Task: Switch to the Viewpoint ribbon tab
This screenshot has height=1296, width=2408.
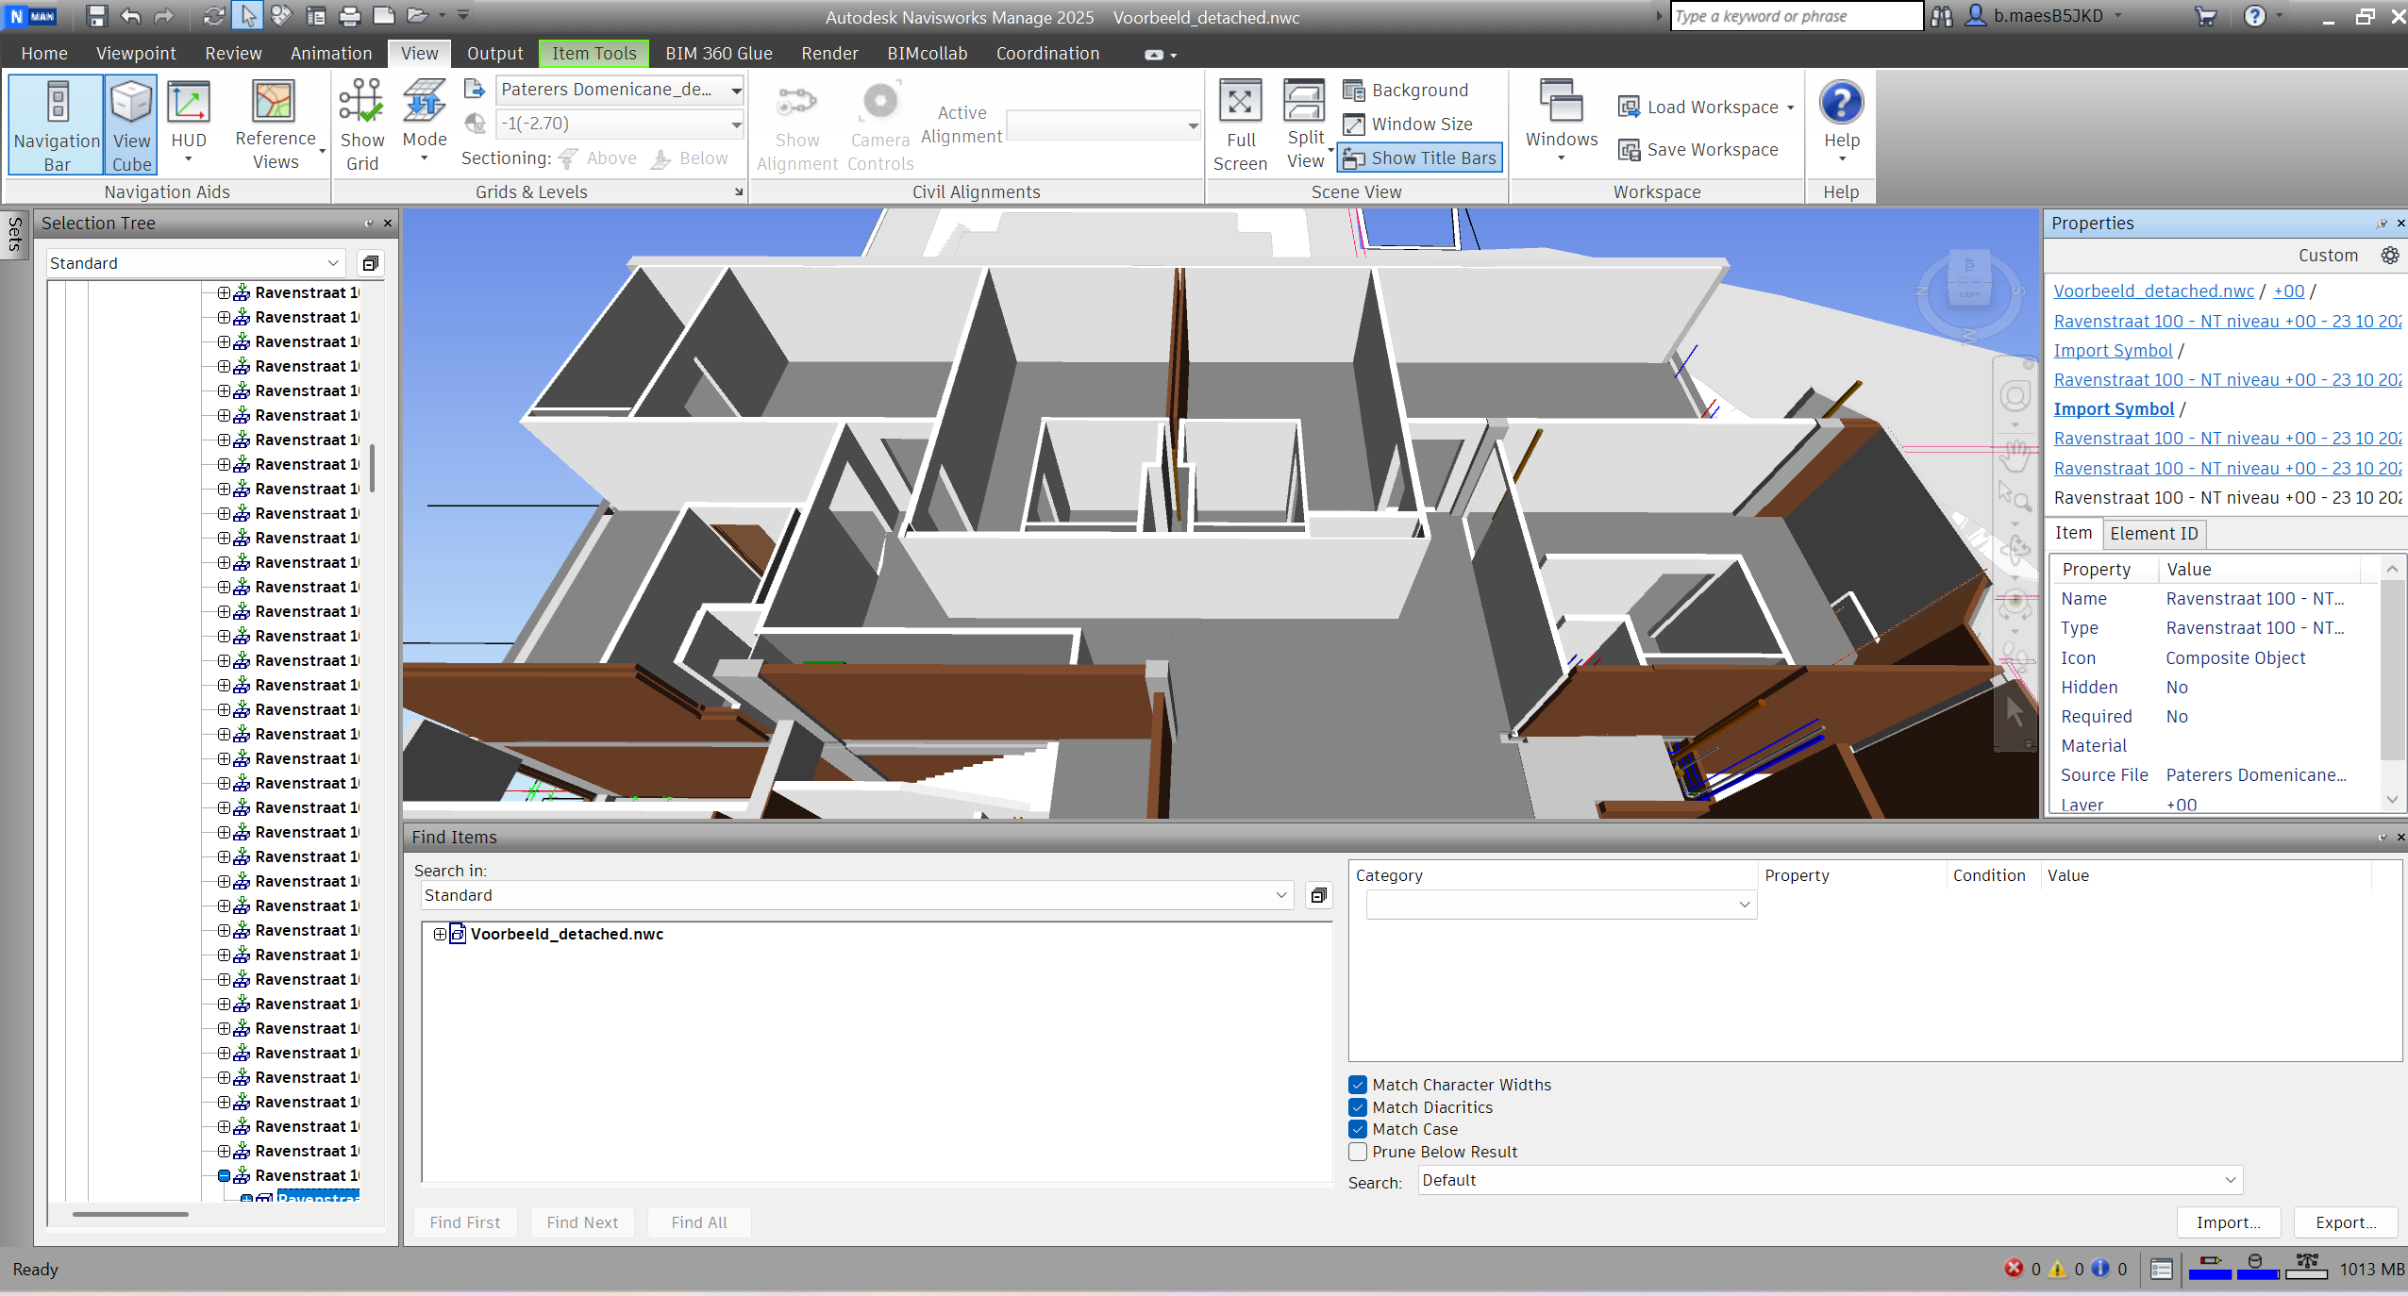Action: pyautogui.click(x=136, y=54)
